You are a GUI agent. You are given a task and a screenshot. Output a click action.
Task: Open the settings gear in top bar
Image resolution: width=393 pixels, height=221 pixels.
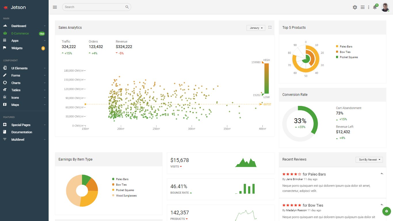[355, 7]
